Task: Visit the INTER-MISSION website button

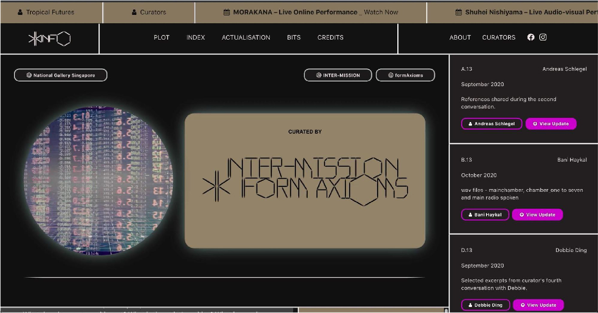Action: point(338,75)
